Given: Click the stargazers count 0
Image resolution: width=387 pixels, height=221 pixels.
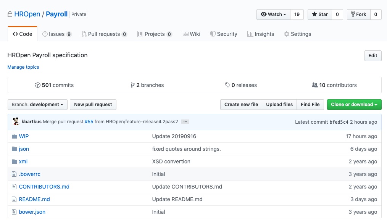Looking at the screenshot, I should (x=337, y=15).
